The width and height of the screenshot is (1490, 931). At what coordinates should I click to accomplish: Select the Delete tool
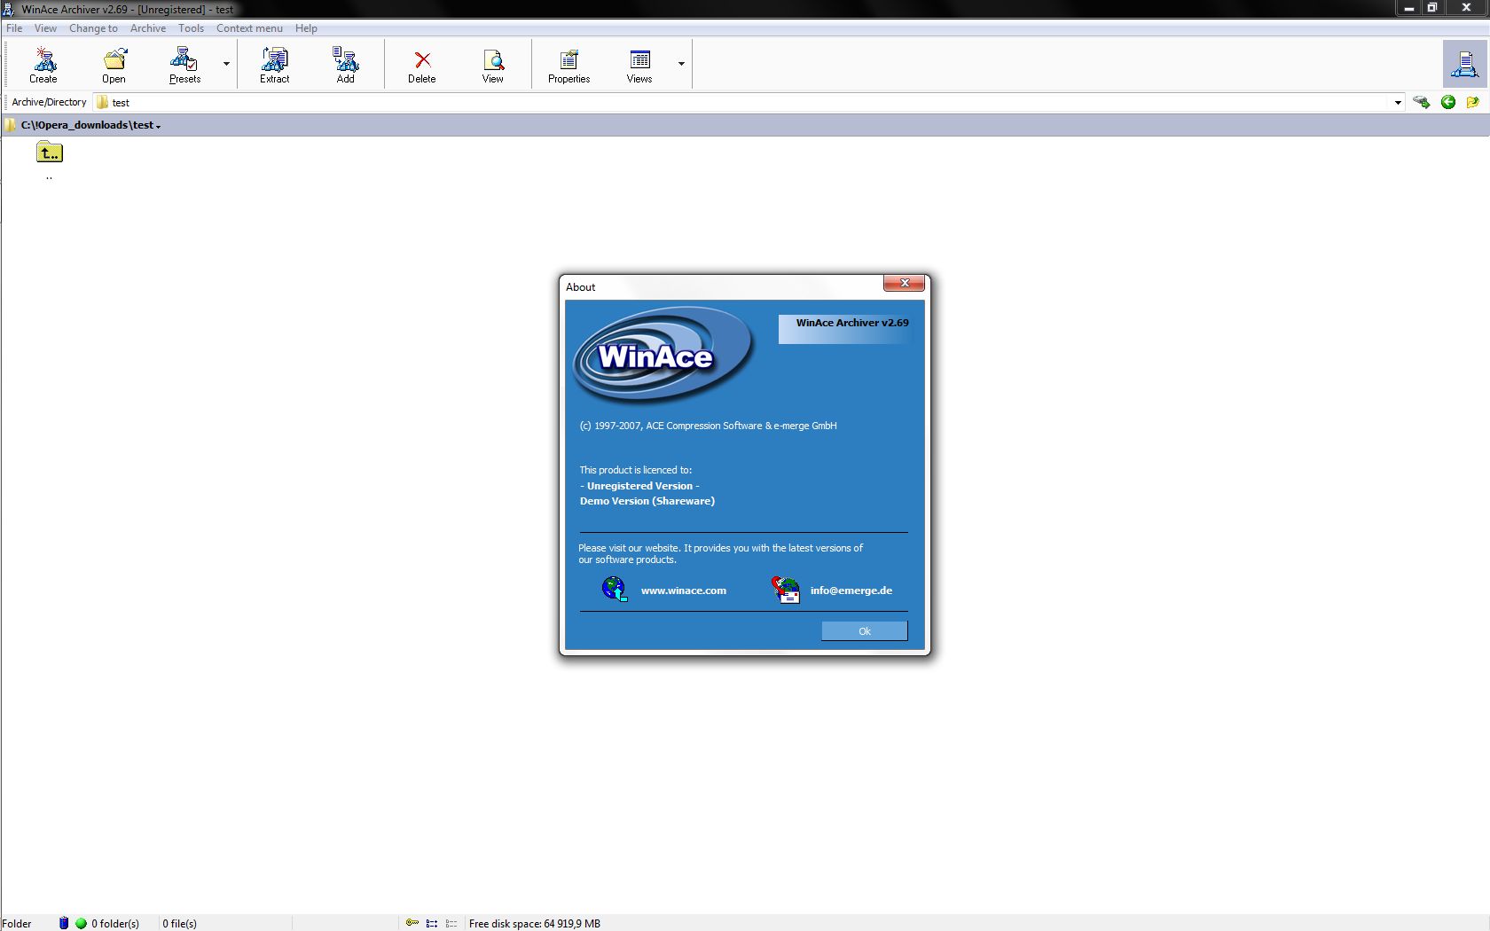[x=421, y=64]
